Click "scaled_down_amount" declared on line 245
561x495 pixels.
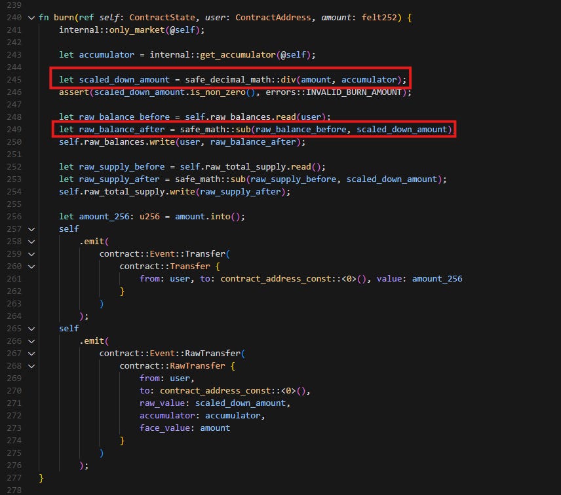124,80
